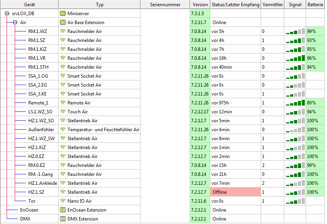
Task: Click wifi icon next to Remote Air
Action: 63,103
